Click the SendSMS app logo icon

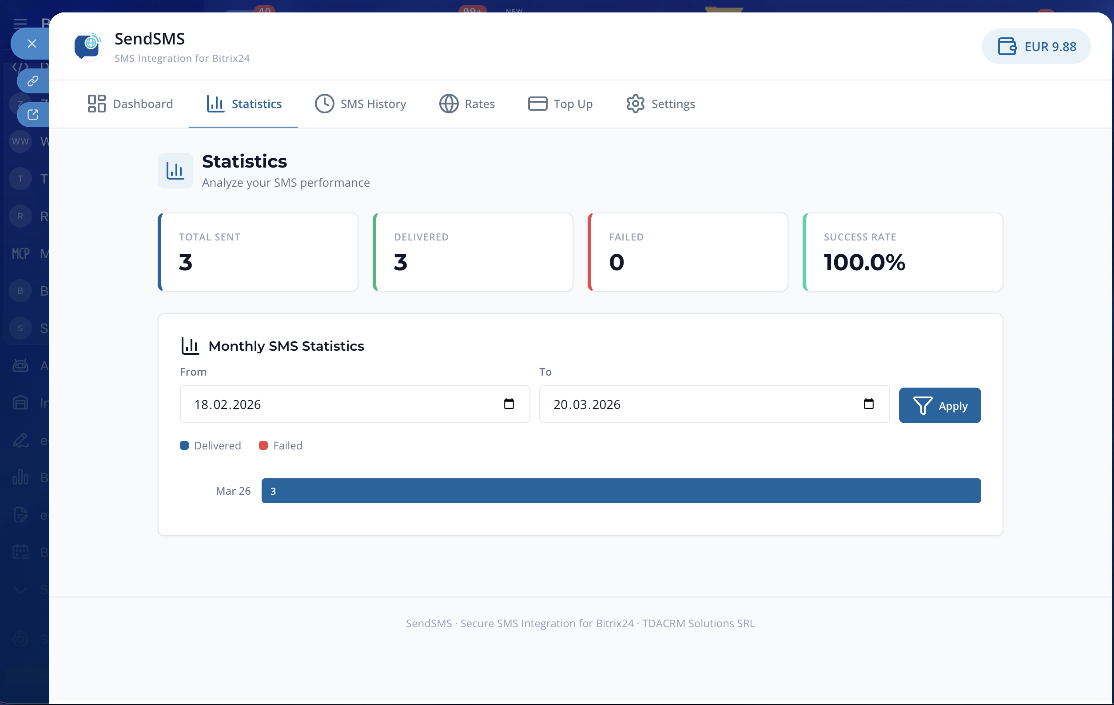coord(88,46)
